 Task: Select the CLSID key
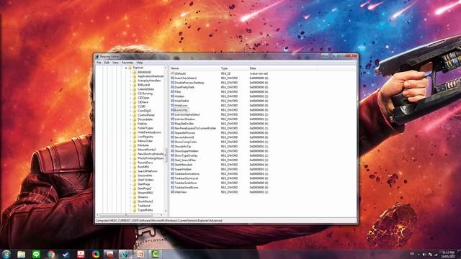141,106
